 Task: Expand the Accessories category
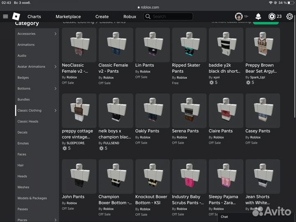(55, 34)
